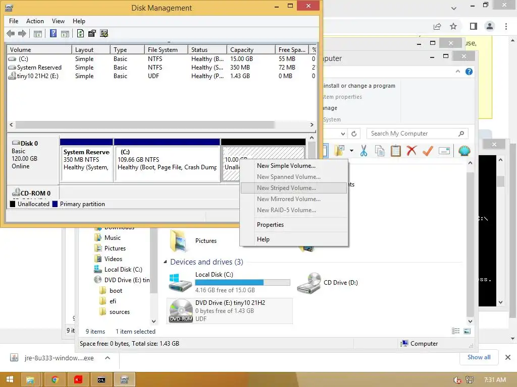Image resolution: width=517 pixels, height=387 pixels.
Task: Open the Chrome profile avatar icon
Action: (490, 26)
